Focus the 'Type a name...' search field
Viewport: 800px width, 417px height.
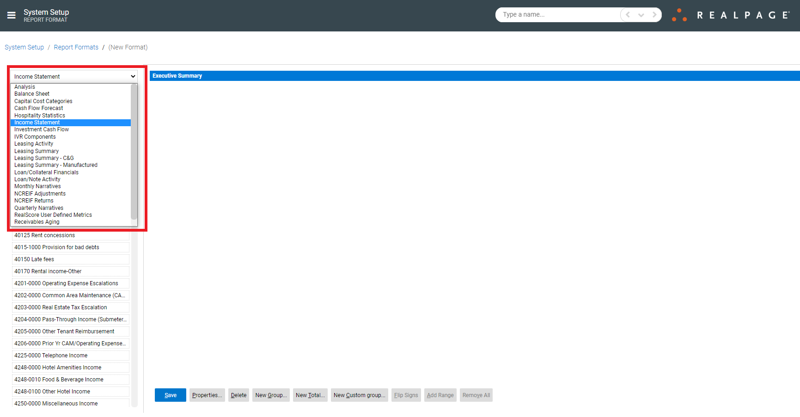pyautogui.click(x=558, y=15)
